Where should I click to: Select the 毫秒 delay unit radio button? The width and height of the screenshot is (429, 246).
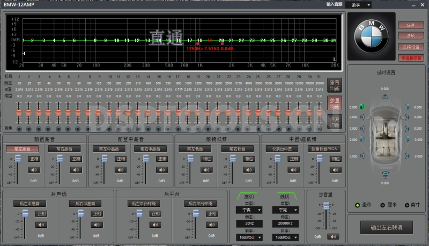[358, 205]
